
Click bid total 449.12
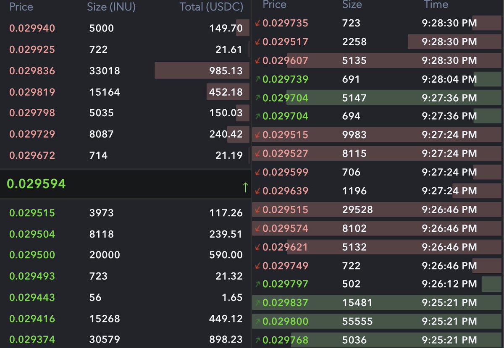[226, 319]
